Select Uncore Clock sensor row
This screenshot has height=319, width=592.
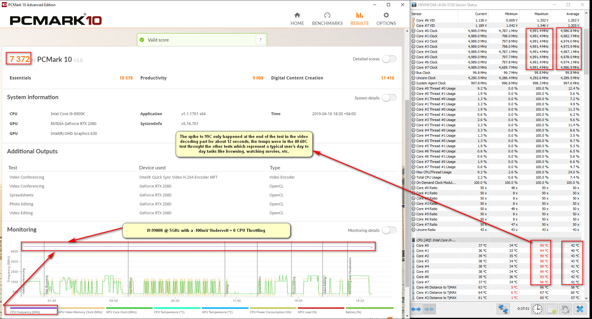(x=495, y=78)
